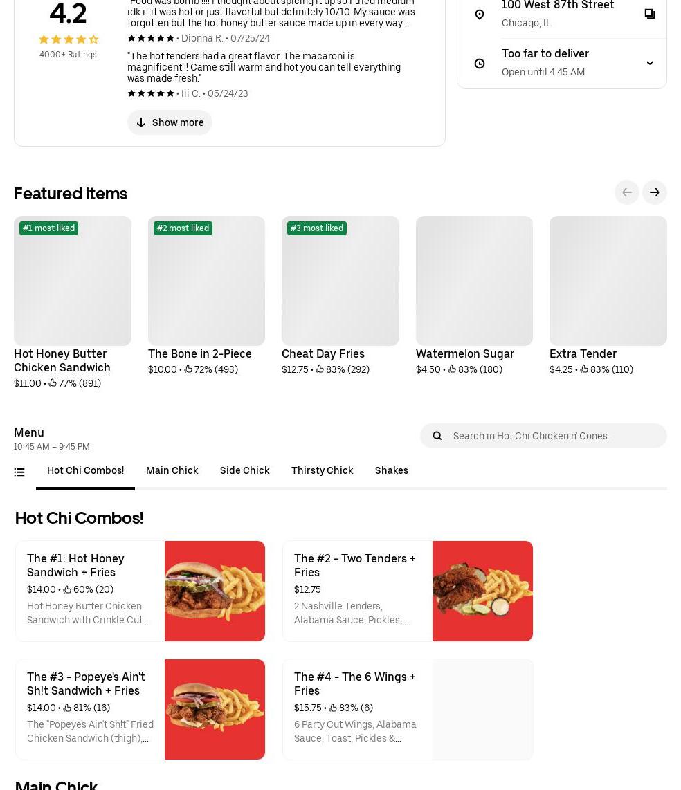
Task: Select the Side Chick tab
Action: (244, 470)
